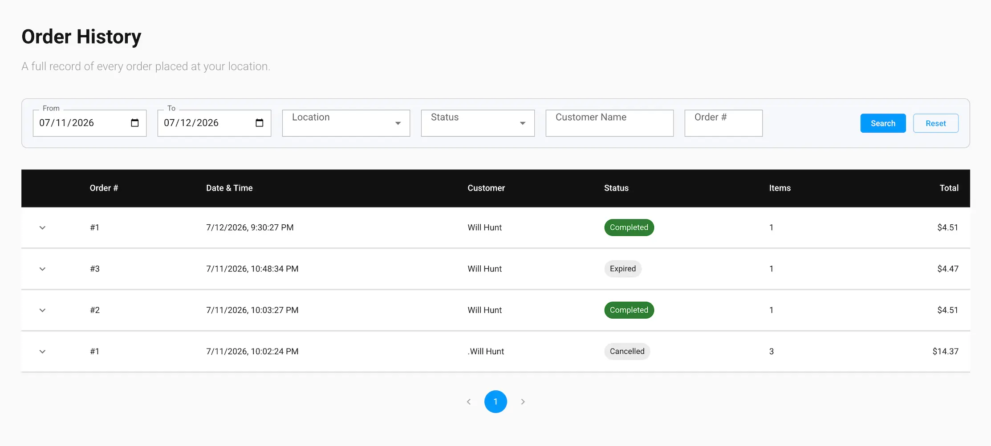This screenshot has width=991, height=446.
Task: Open the Status filter dropdown
Action: (478, 123)
